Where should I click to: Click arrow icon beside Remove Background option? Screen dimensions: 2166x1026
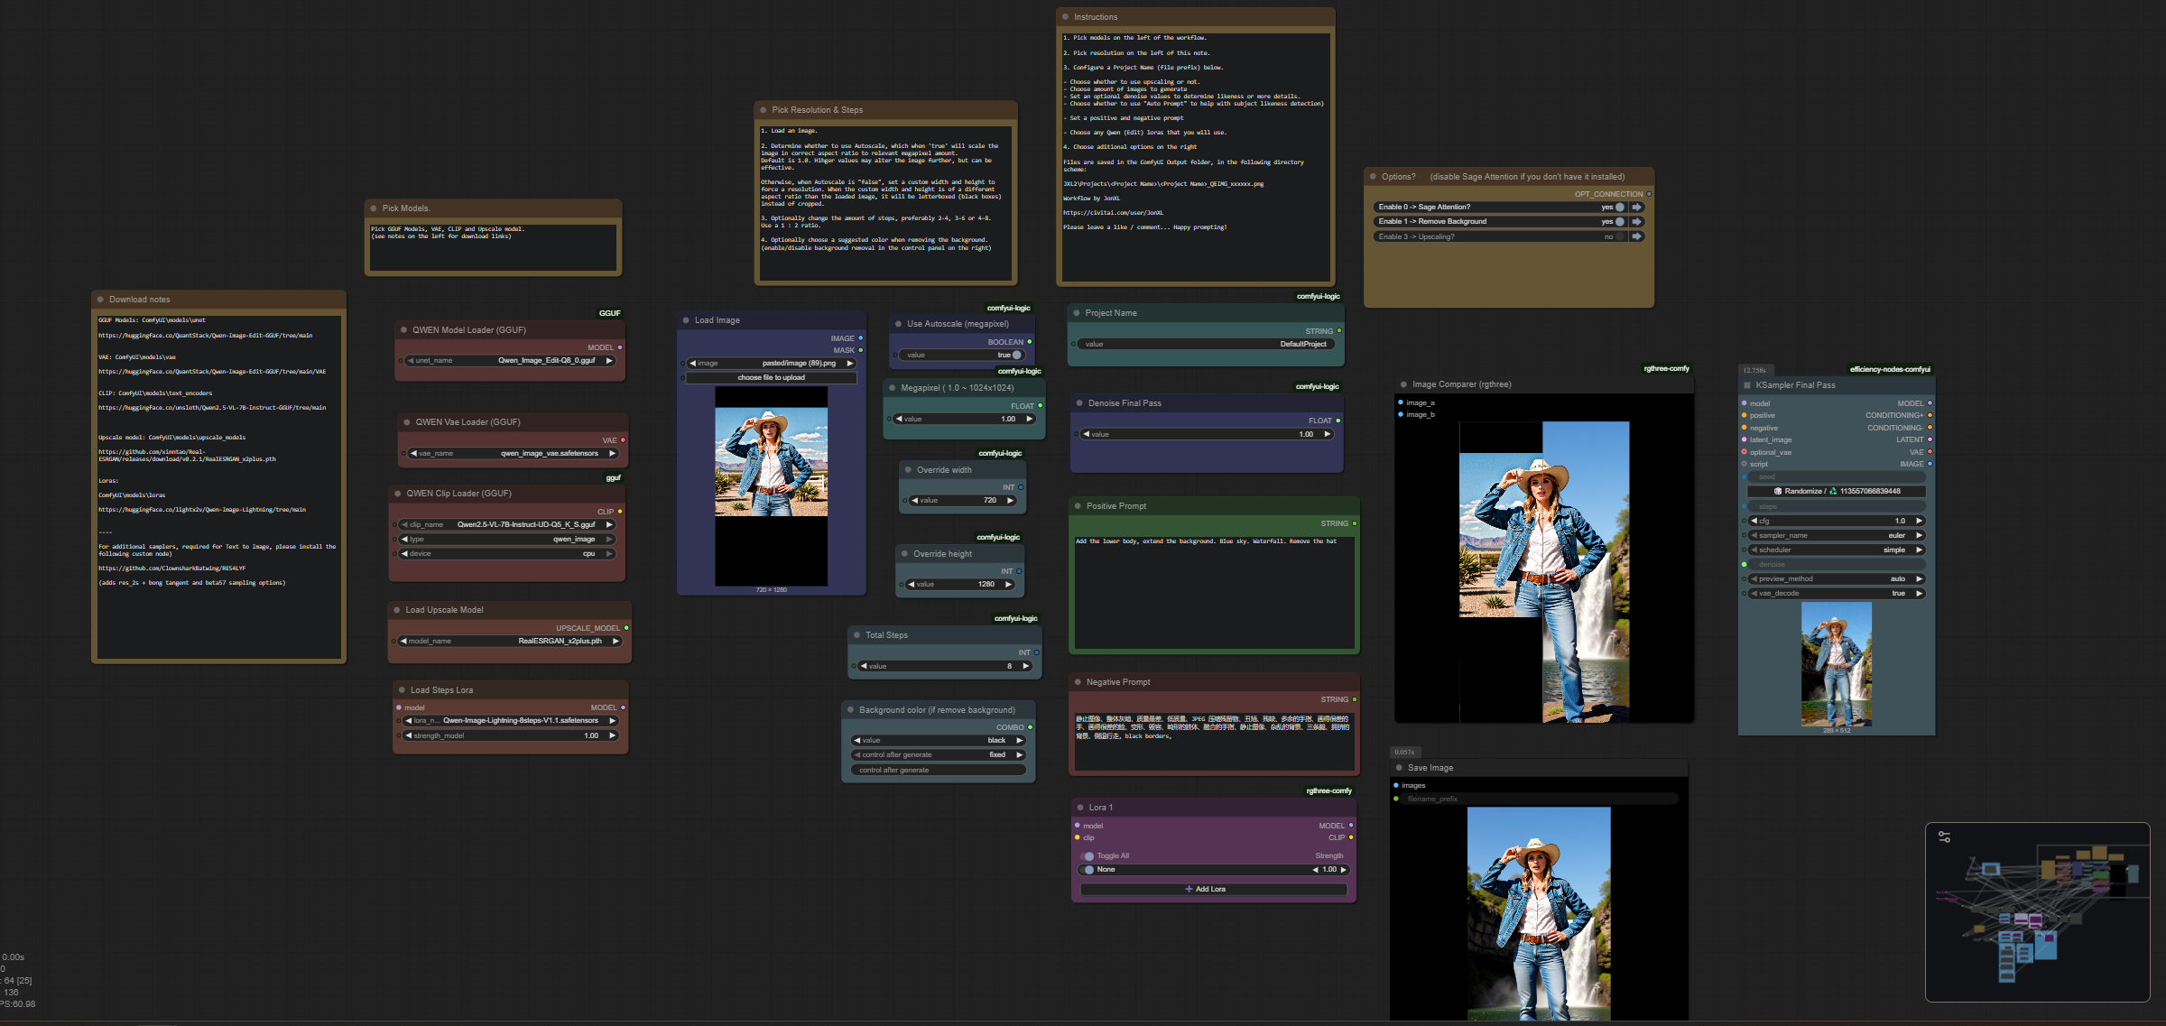point(1636,222)
